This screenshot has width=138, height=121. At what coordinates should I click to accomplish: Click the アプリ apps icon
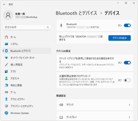[x=6, y=71]
